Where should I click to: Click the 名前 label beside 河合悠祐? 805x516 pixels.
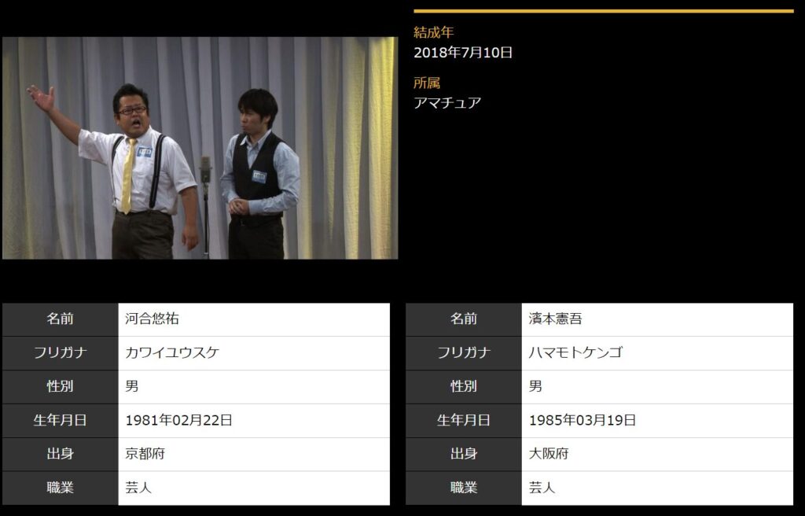[x=60, y=319]
